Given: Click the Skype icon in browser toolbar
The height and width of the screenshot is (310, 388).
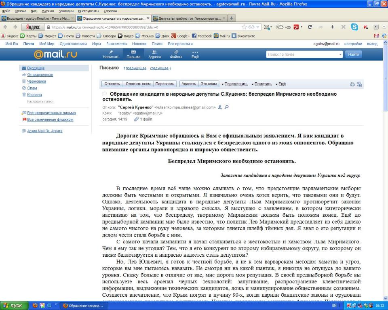Looking at the screenshot, I should click(x=354, y=27).
